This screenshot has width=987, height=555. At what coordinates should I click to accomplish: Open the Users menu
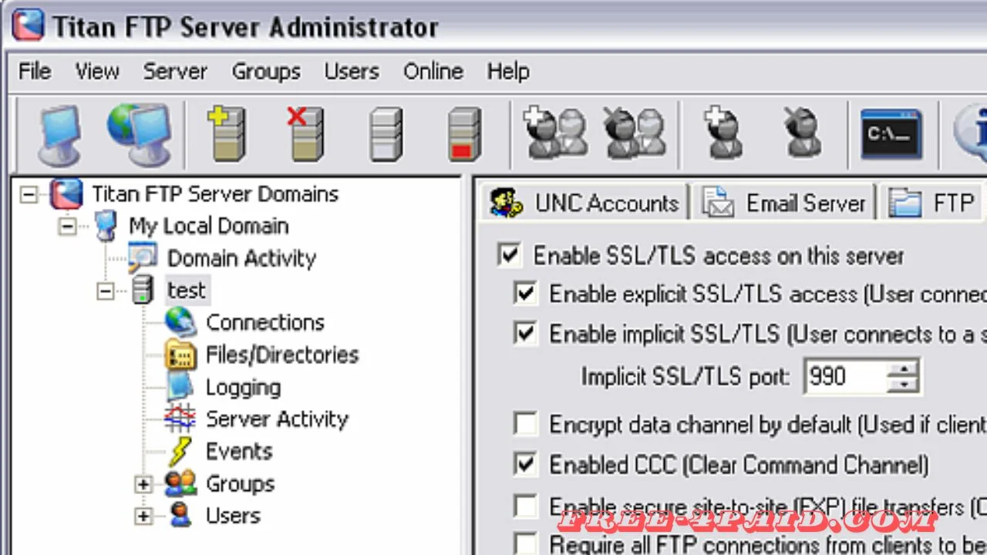pyautogui.click(x=352, y=72)
